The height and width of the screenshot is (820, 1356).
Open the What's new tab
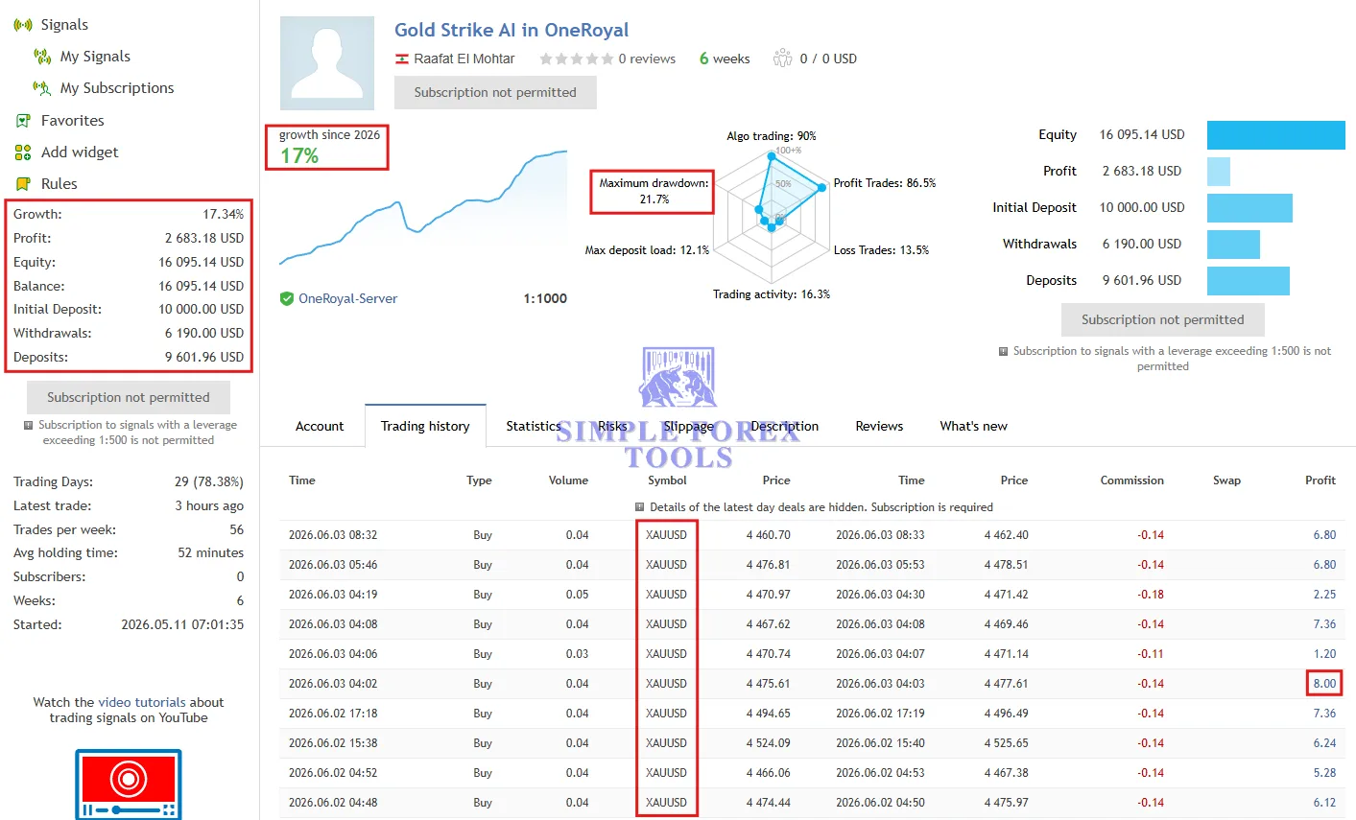pyautogui.click(x=973, y=426)
